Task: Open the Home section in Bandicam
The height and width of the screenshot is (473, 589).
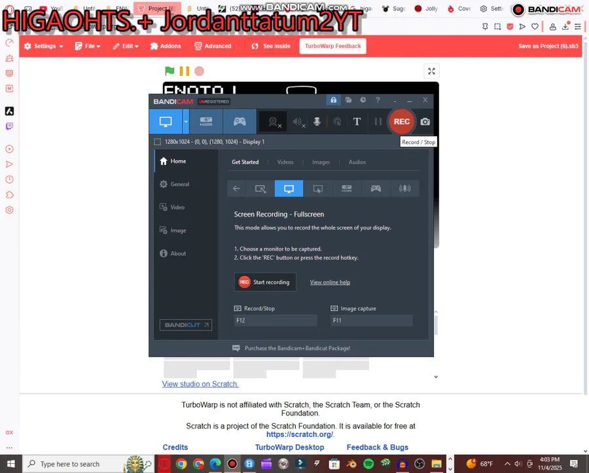Action: point(186,161)
